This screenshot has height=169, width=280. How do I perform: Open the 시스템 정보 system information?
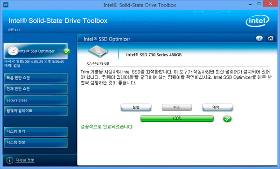pos(35,142)
